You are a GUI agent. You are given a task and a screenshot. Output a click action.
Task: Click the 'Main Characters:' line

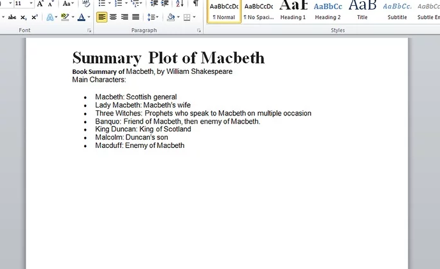(x=99, y=80)
